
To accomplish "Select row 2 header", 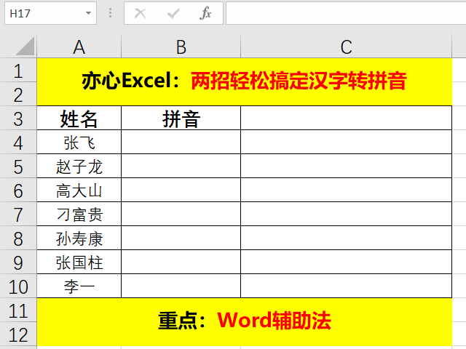I will pyautogui.click(x=18, y=94).
